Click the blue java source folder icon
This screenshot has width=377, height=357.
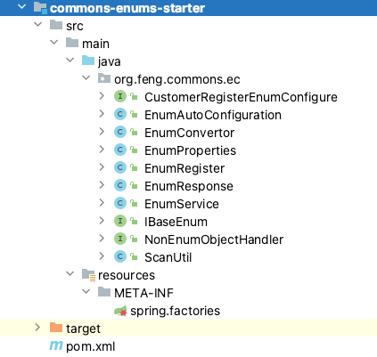(x=88, y=61)
